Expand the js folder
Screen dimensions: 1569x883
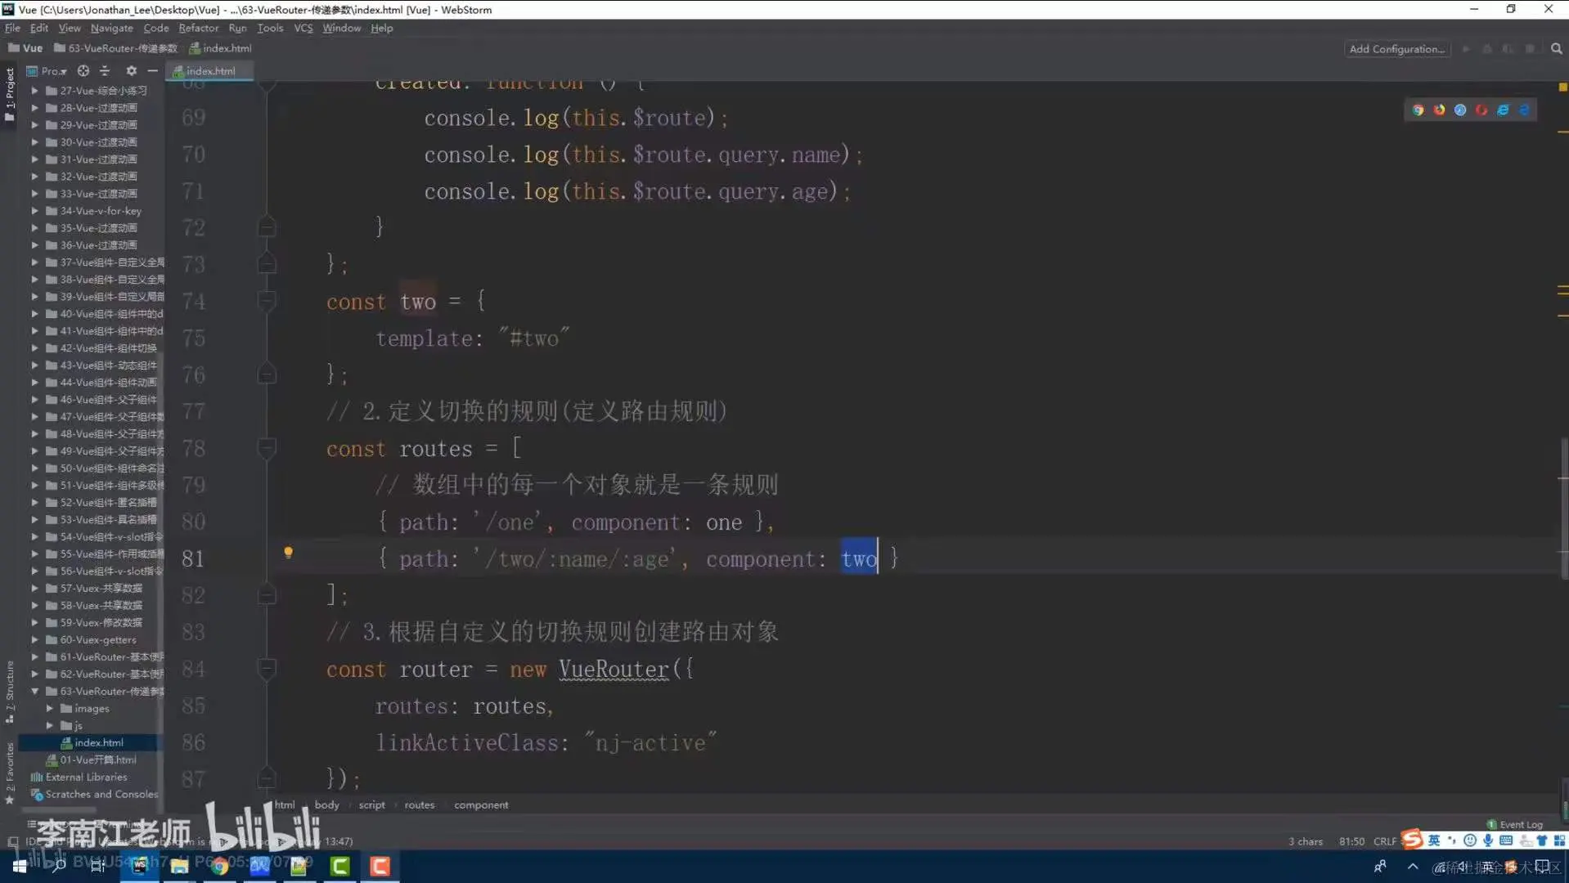point(49,725)
